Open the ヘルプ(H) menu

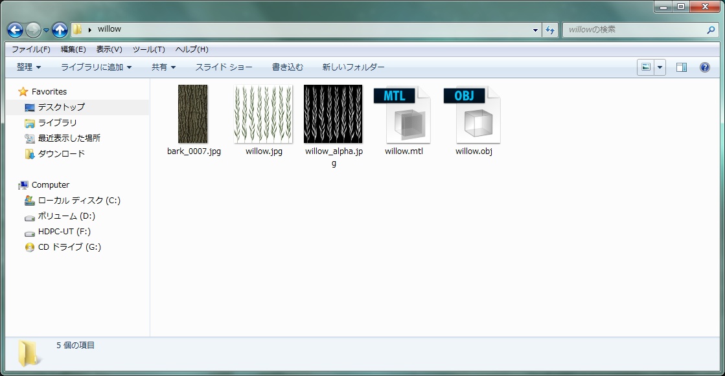(x=192, y=49)
